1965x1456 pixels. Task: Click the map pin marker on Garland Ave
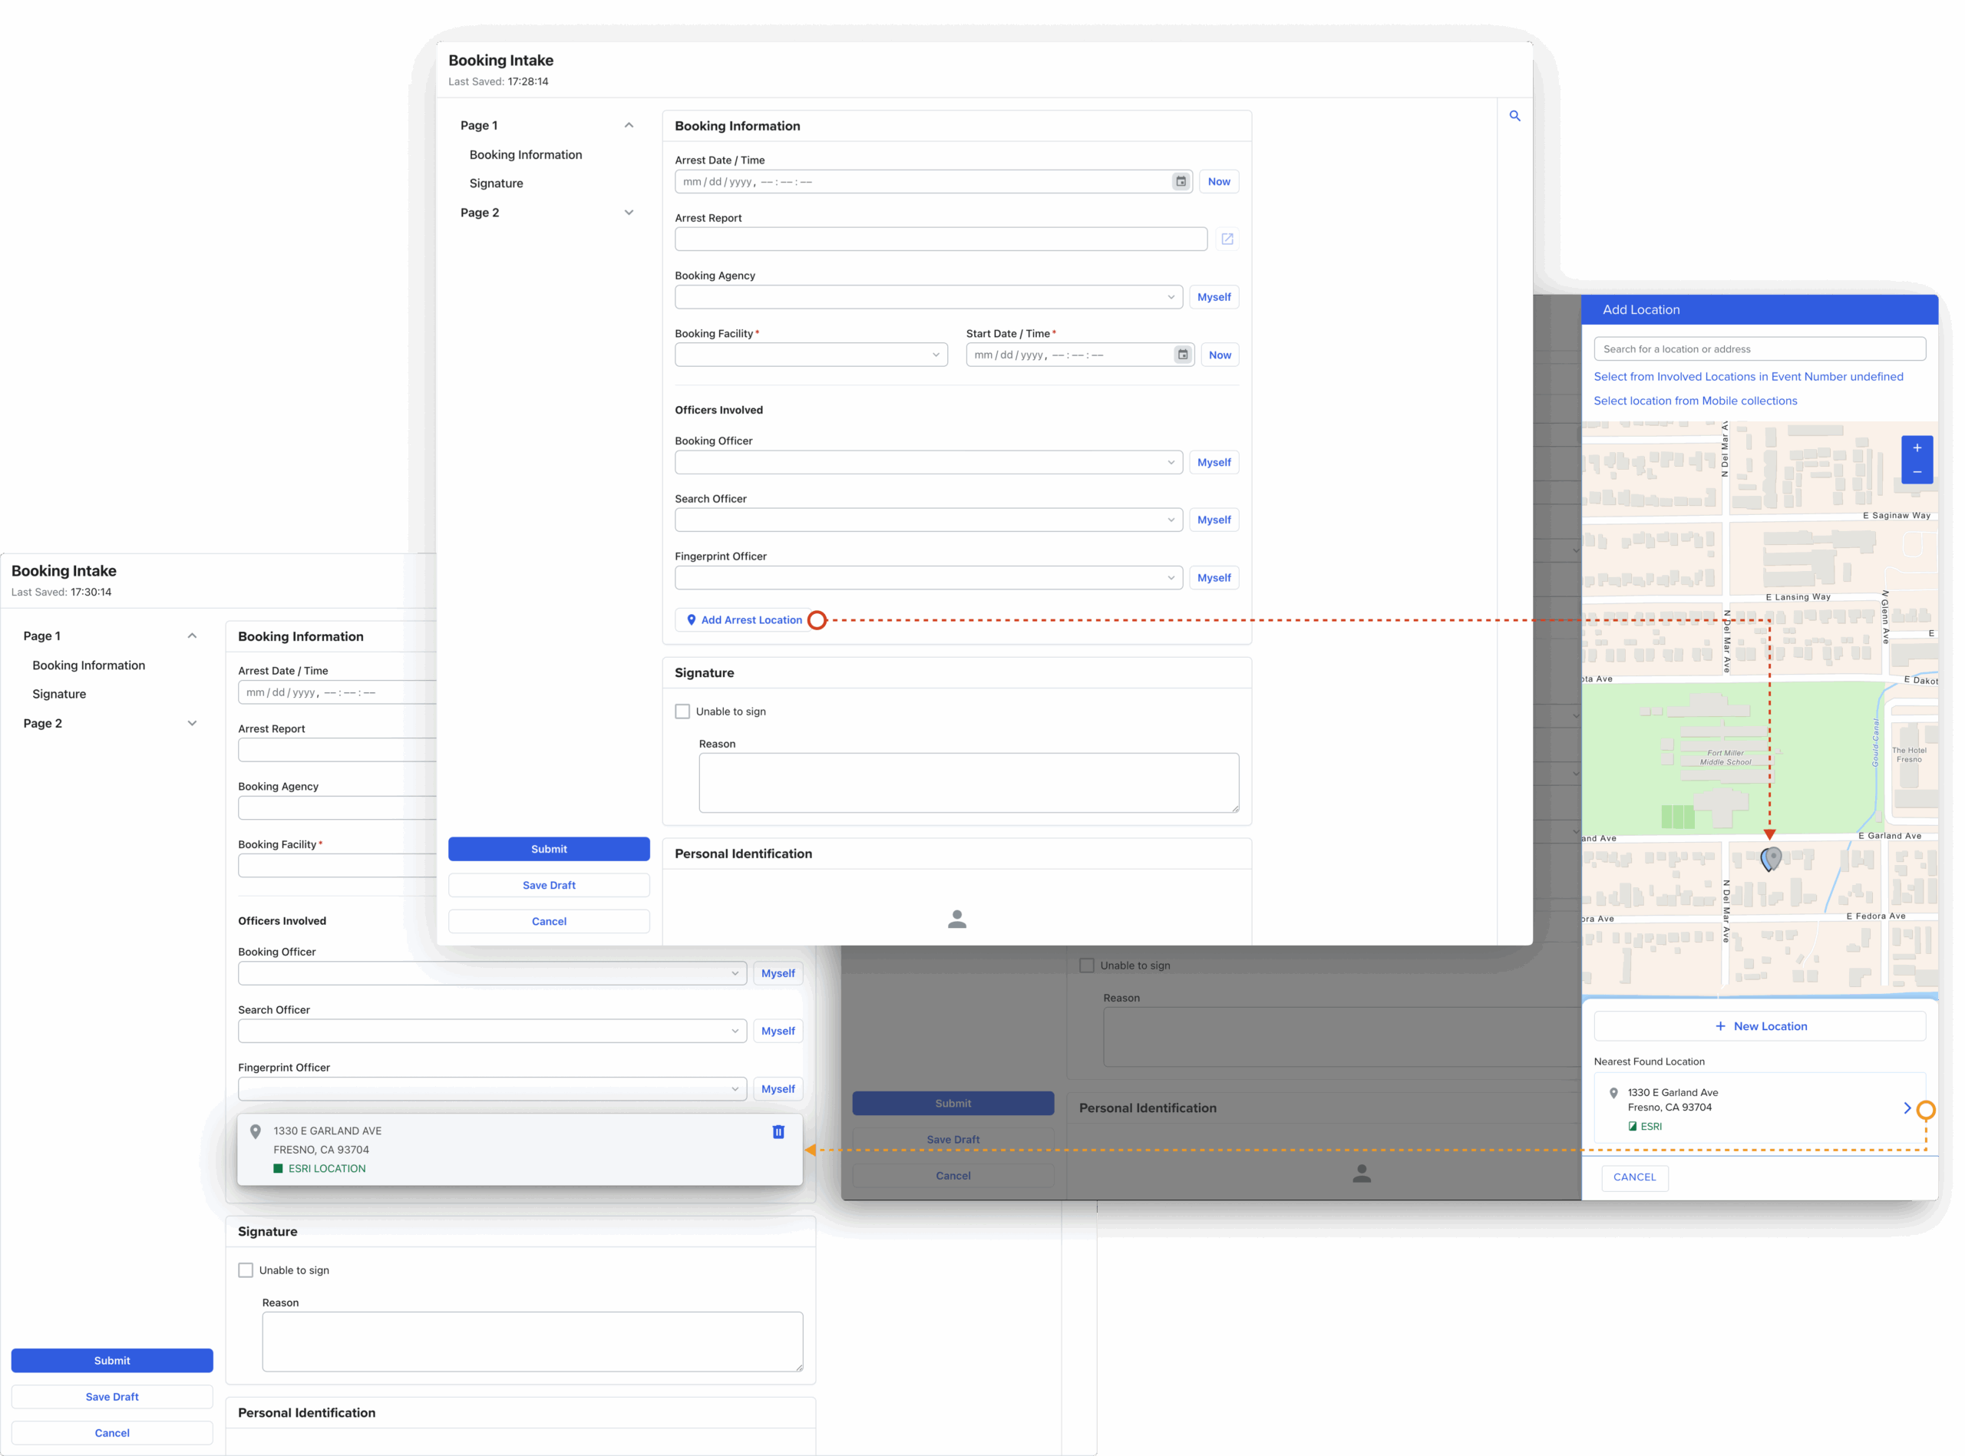point(1771,857)
